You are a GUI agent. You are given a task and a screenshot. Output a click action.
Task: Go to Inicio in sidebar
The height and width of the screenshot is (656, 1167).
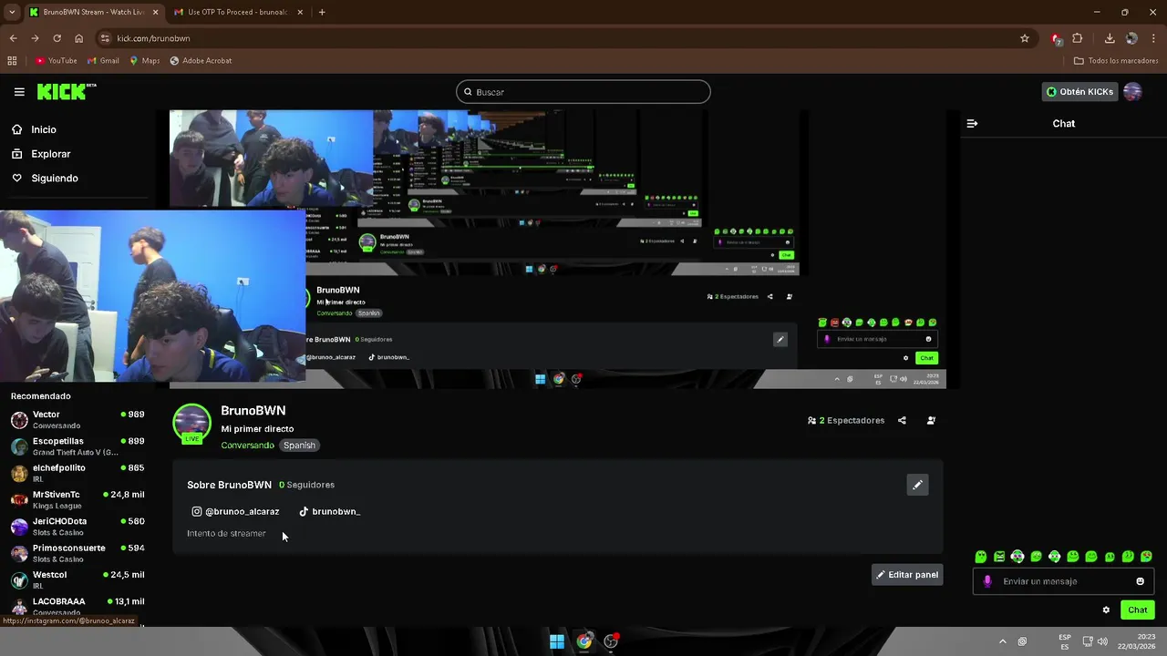(34, 129)
